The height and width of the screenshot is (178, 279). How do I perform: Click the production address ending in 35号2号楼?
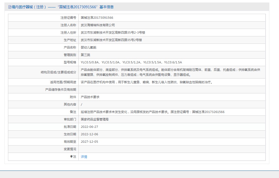(x=111, y=40)
